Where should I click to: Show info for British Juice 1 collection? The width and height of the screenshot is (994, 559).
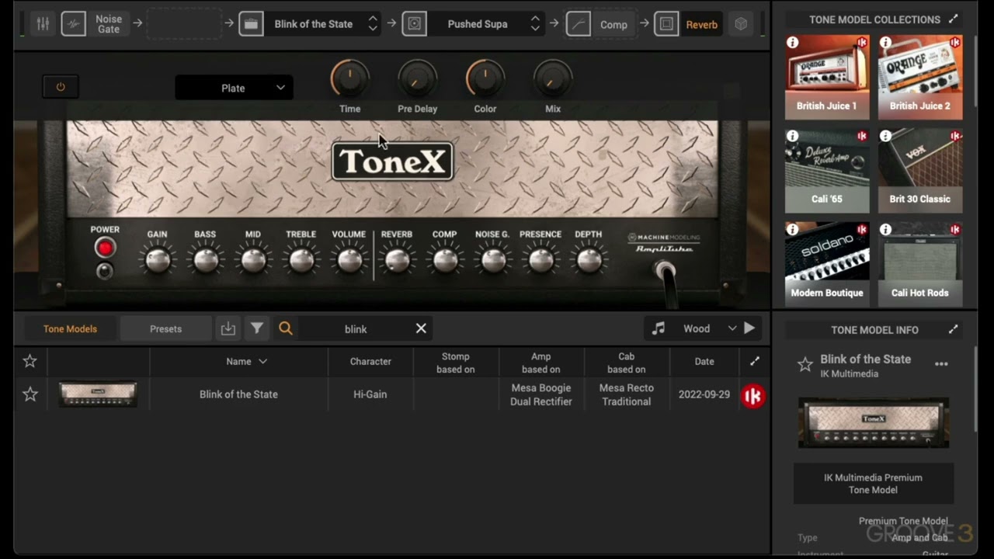pos(793,43)
